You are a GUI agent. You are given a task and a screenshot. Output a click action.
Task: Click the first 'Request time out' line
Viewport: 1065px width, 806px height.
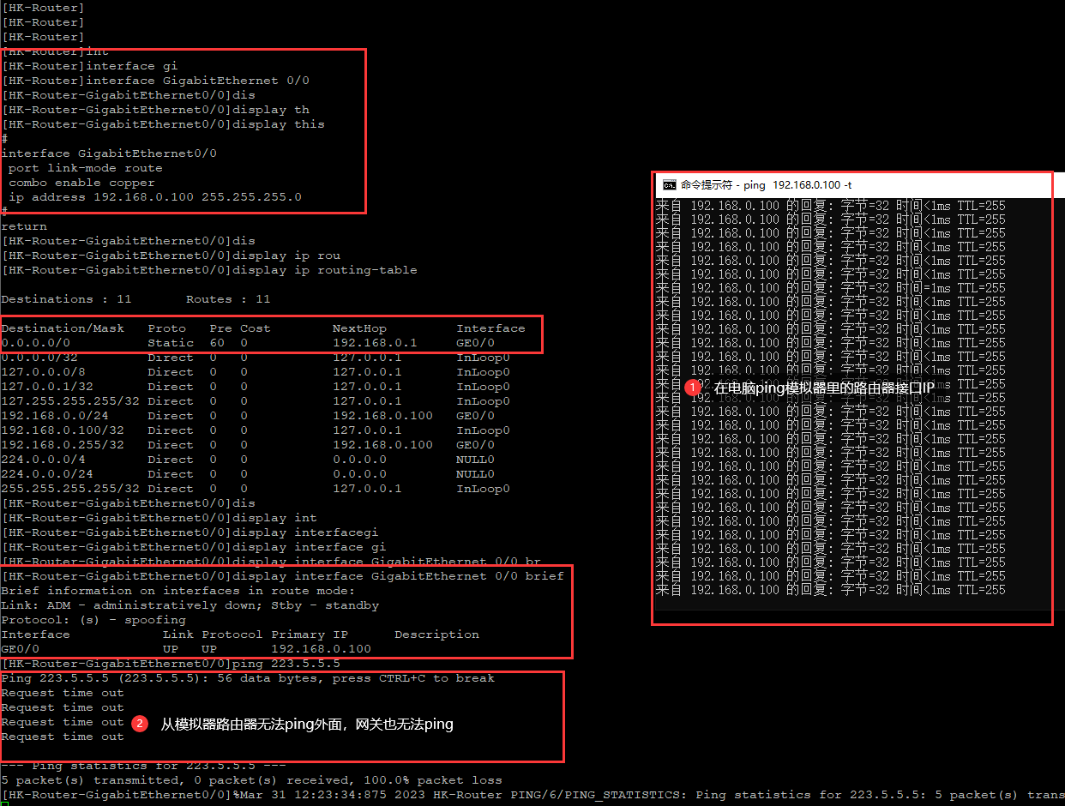pos(63,693)
